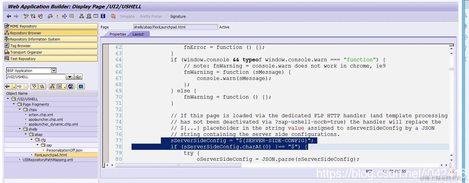Viewport: 469px width, 183px height.
Task: Click line number 80 in the gutter
Action: click(119, 159)
